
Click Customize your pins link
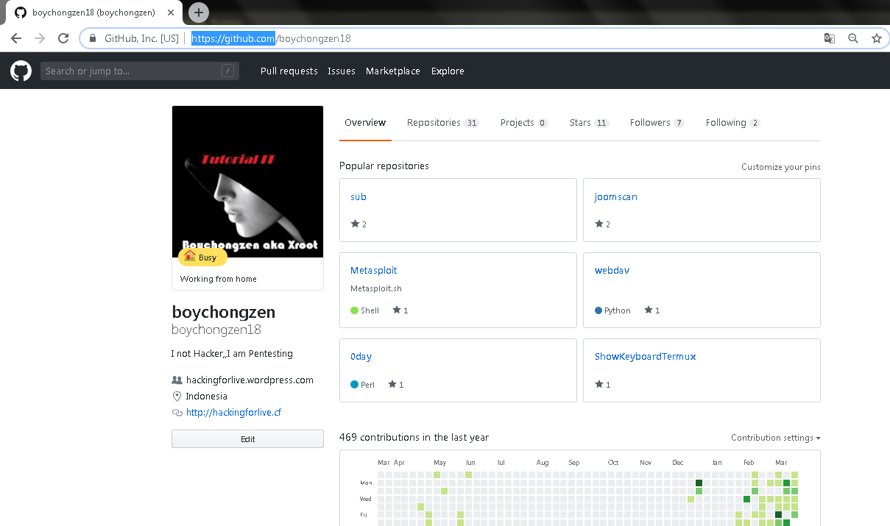[781, 167]
